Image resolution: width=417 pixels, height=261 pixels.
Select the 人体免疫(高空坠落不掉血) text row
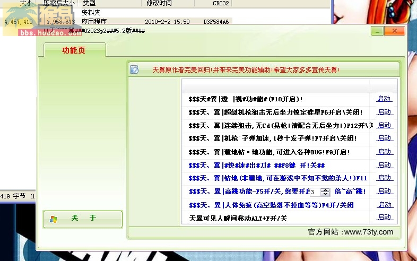click(271, 205)
